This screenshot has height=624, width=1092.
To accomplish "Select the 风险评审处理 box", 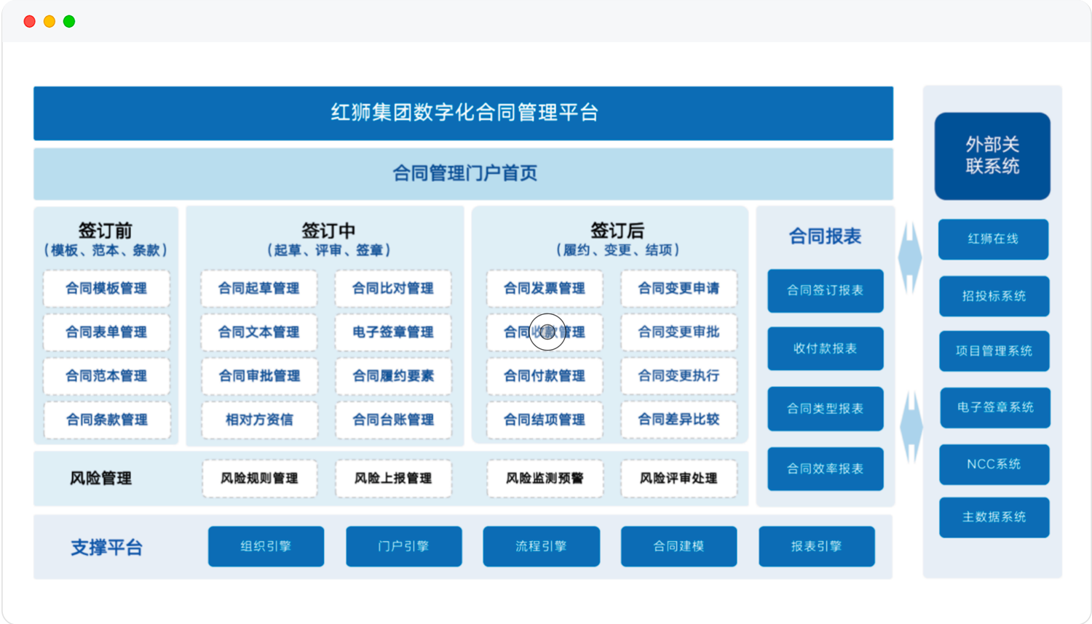I will point(678,479).
